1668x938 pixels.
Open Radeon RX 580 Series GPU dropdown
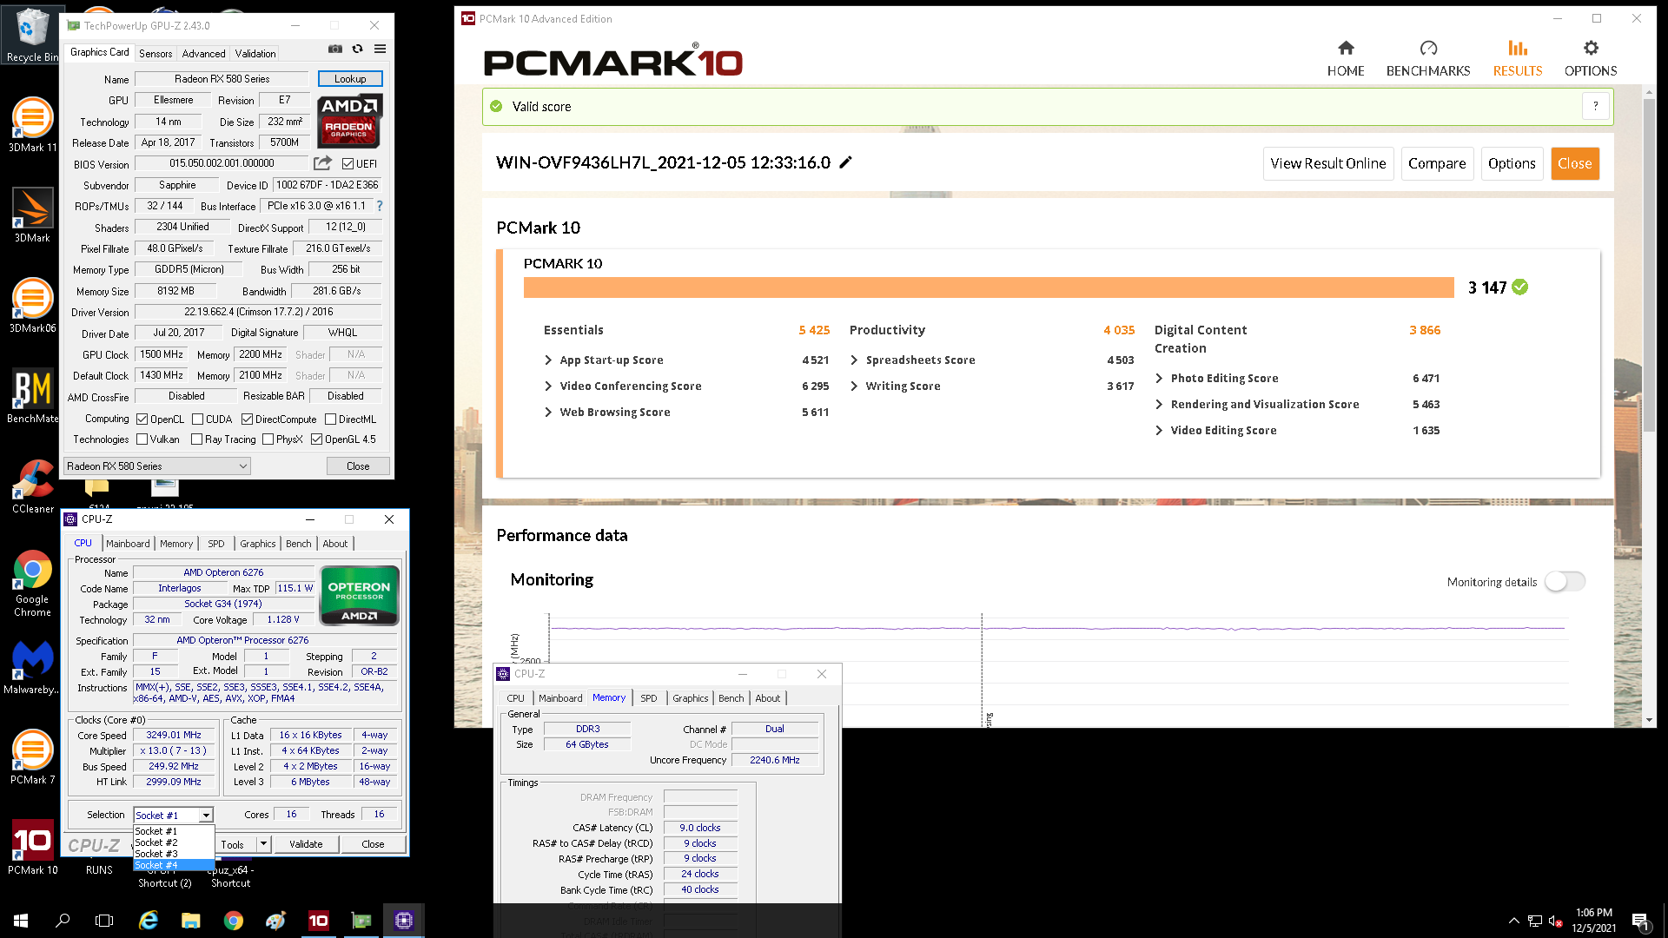click(157, 466)
